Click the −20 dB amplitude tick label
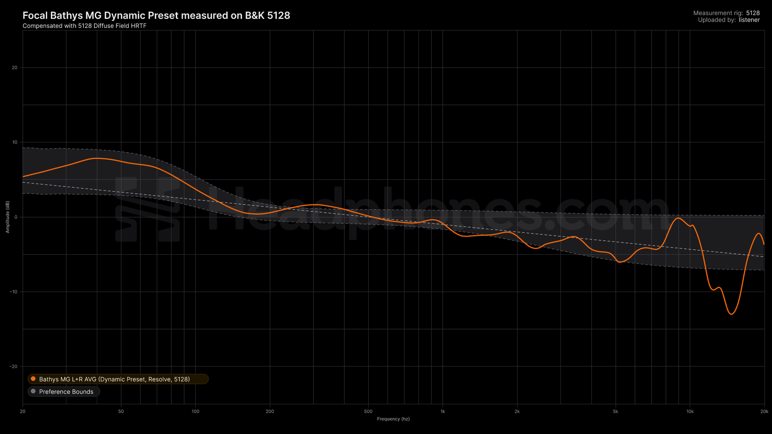 point(14,366)
